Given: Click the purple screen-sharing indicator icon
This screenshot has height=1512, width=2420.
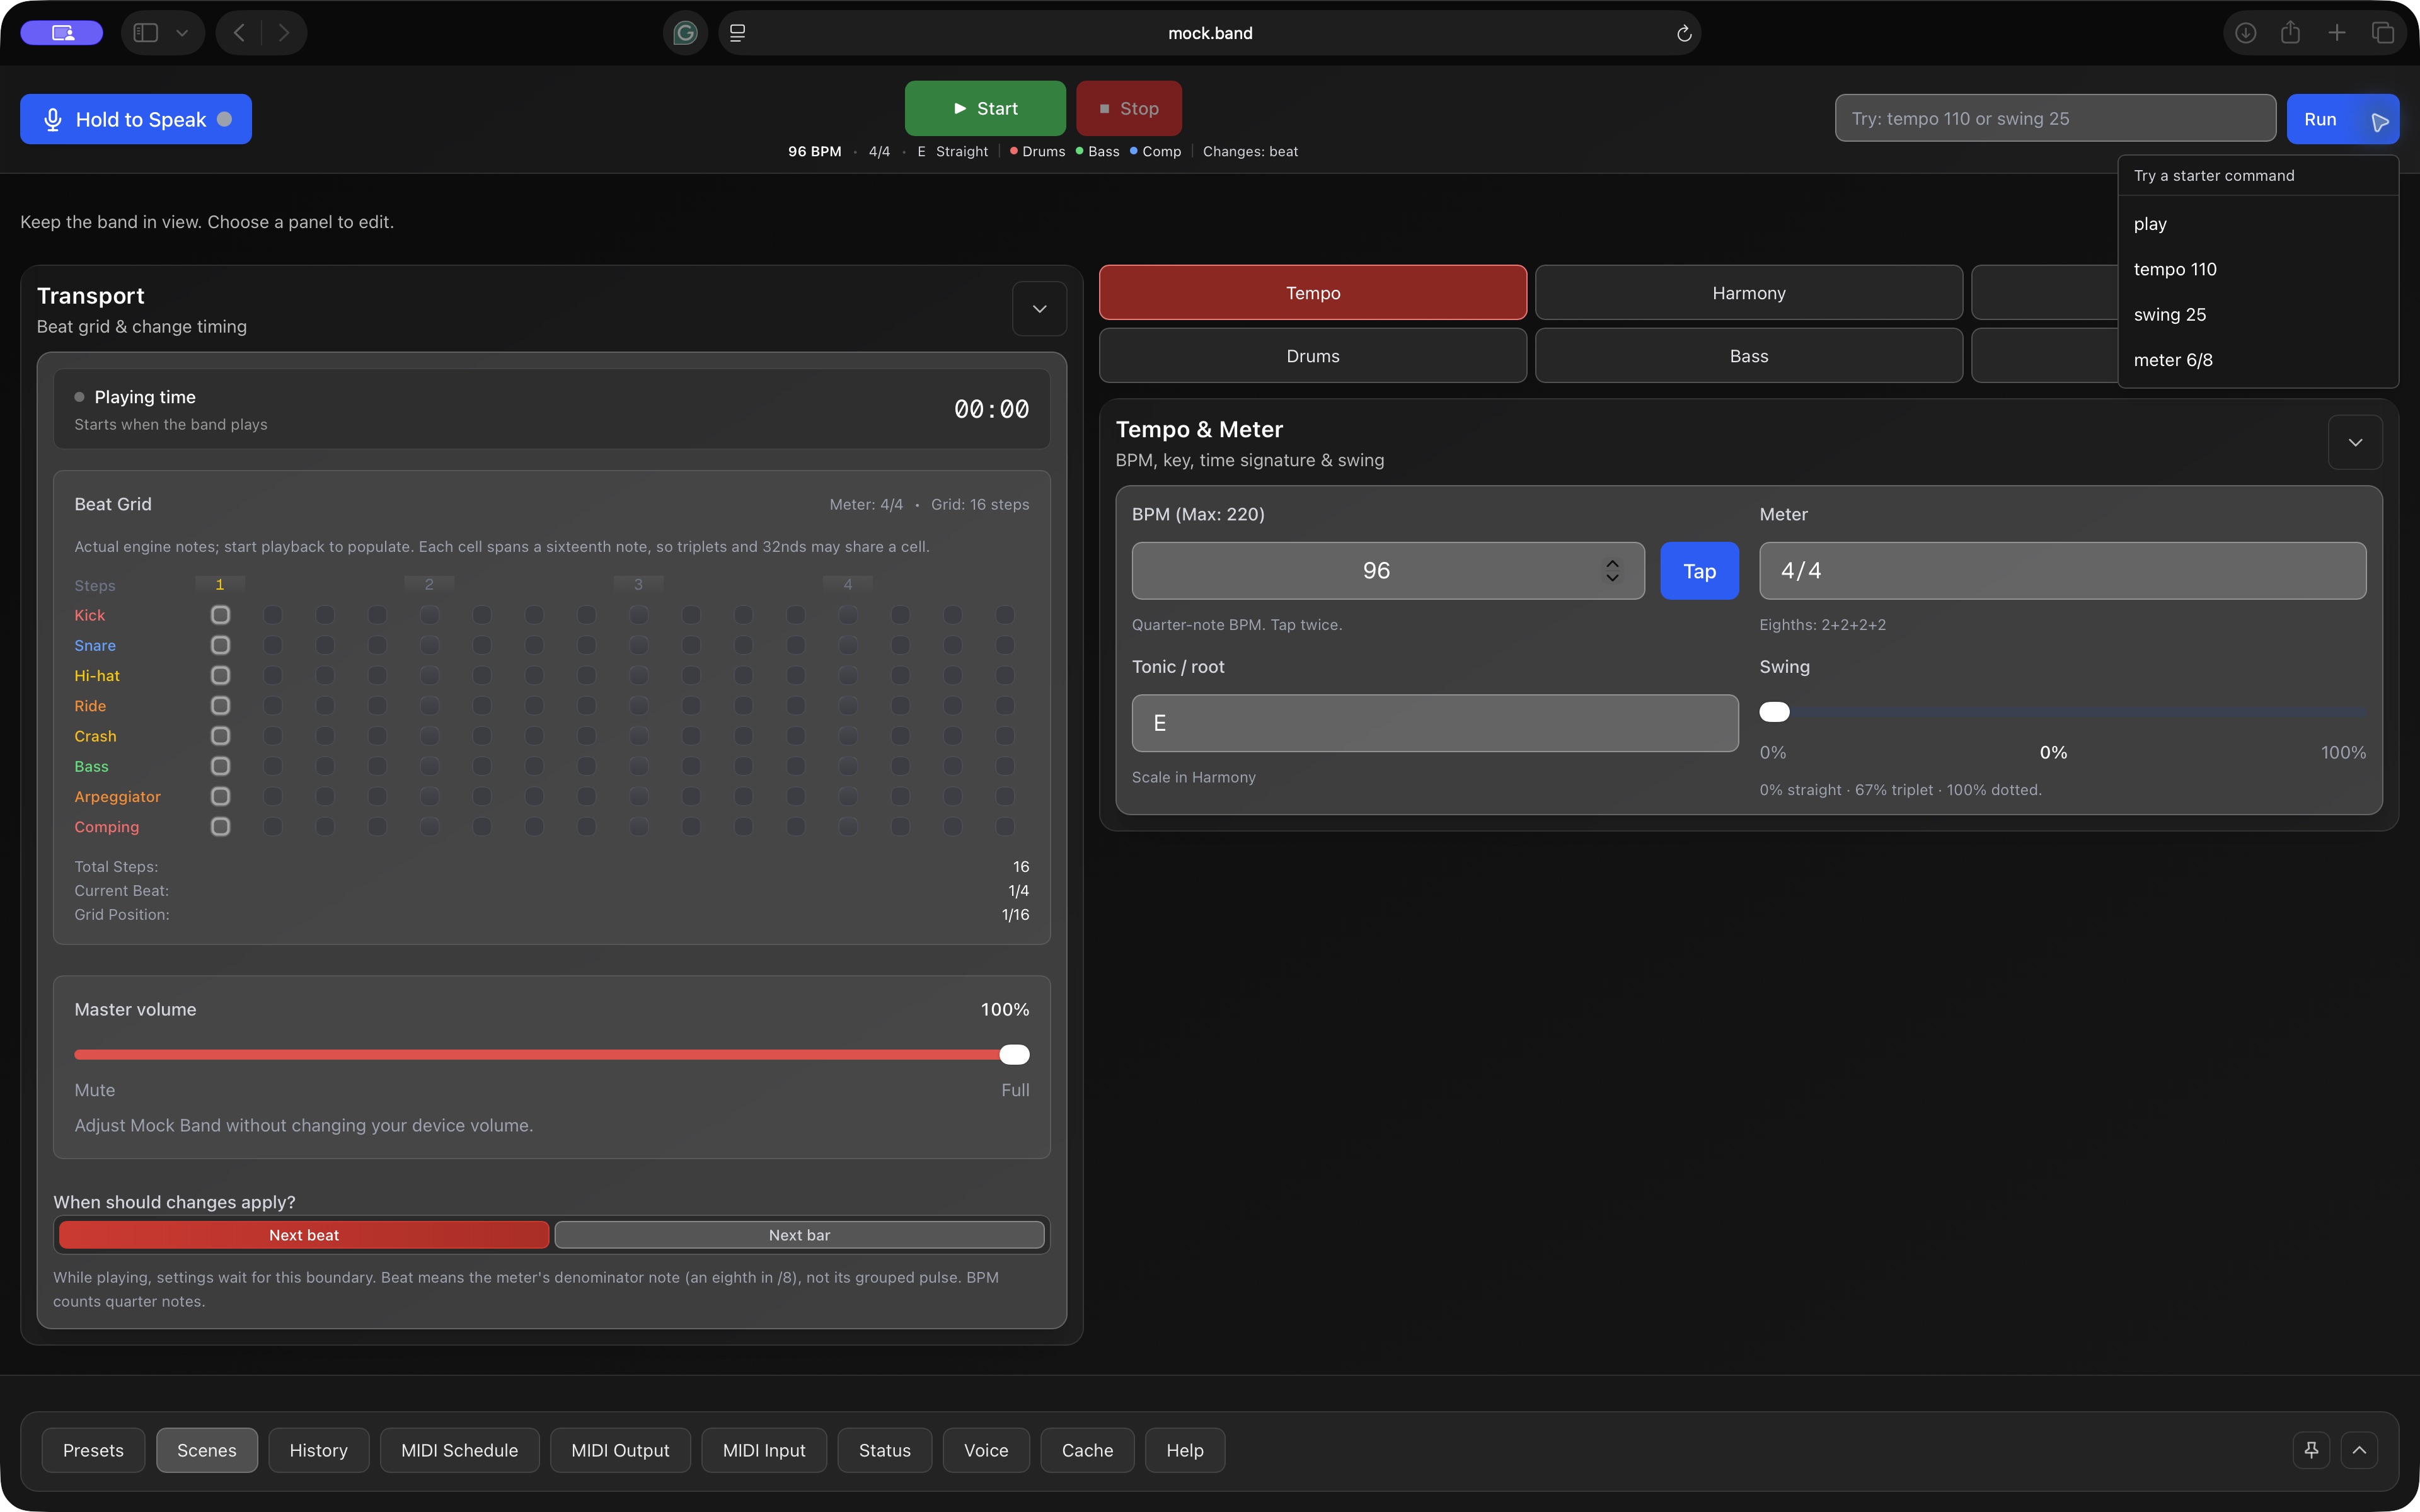Looking at the screenshot, I should 62,33.
